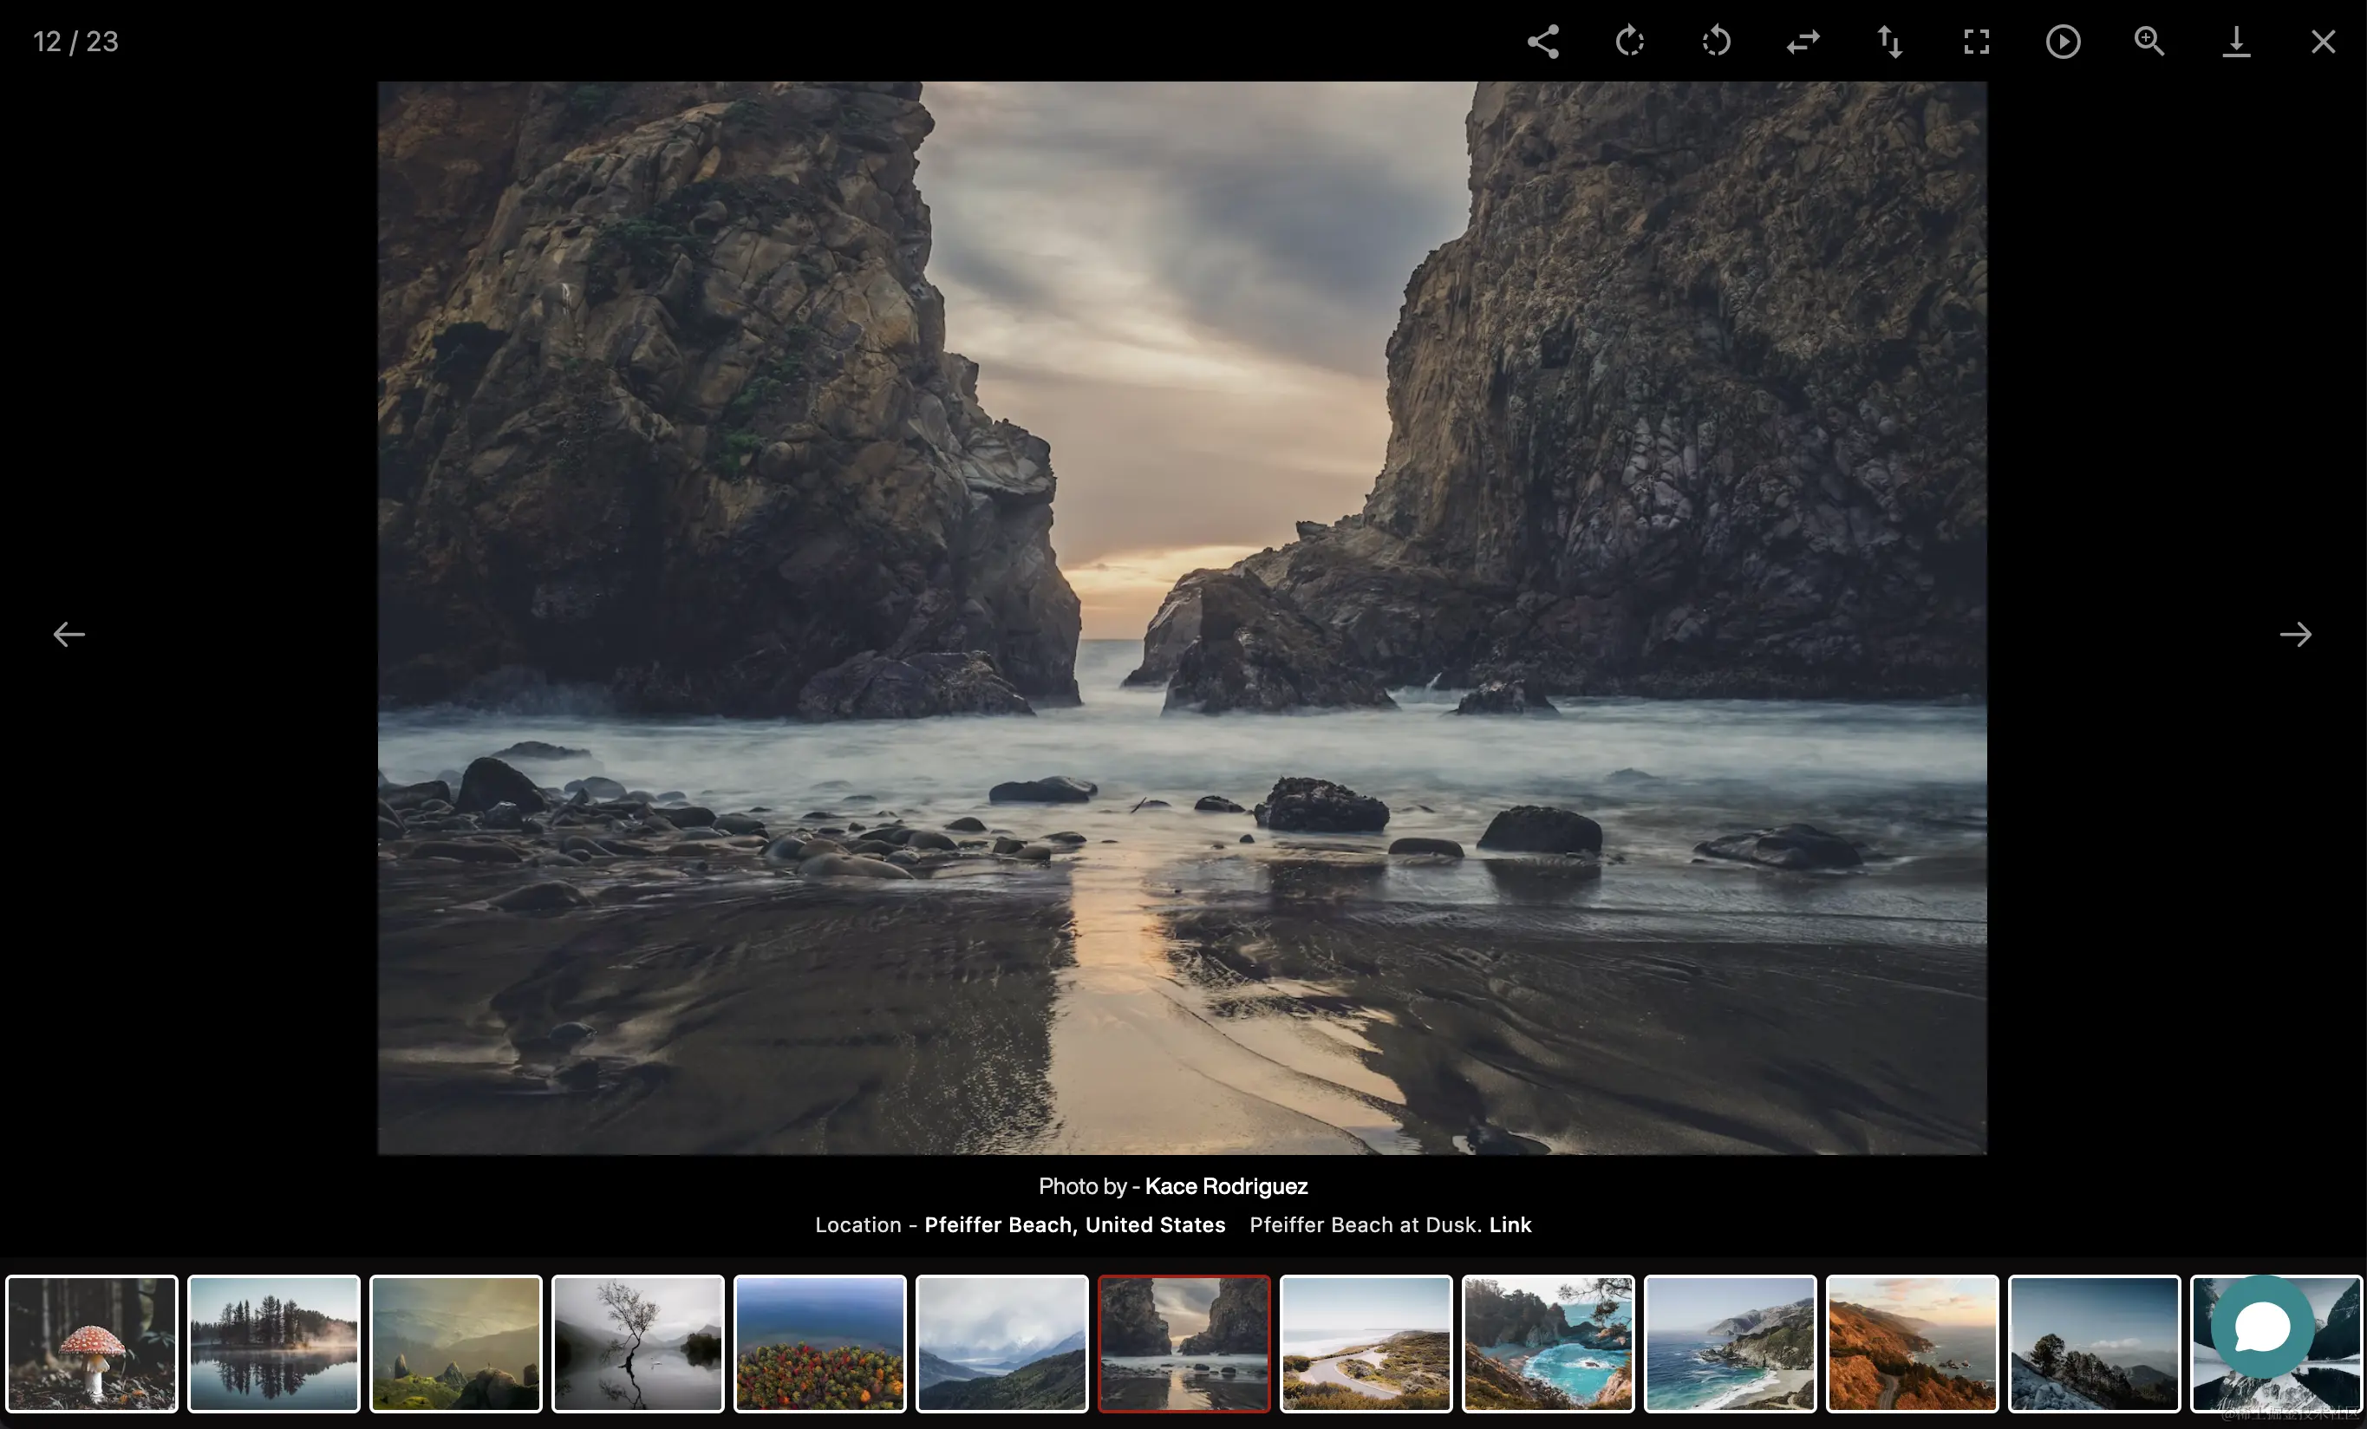Open the Pfeiffer Beach location link
2367x1429 pixels.
[x=1074, y=1224]
